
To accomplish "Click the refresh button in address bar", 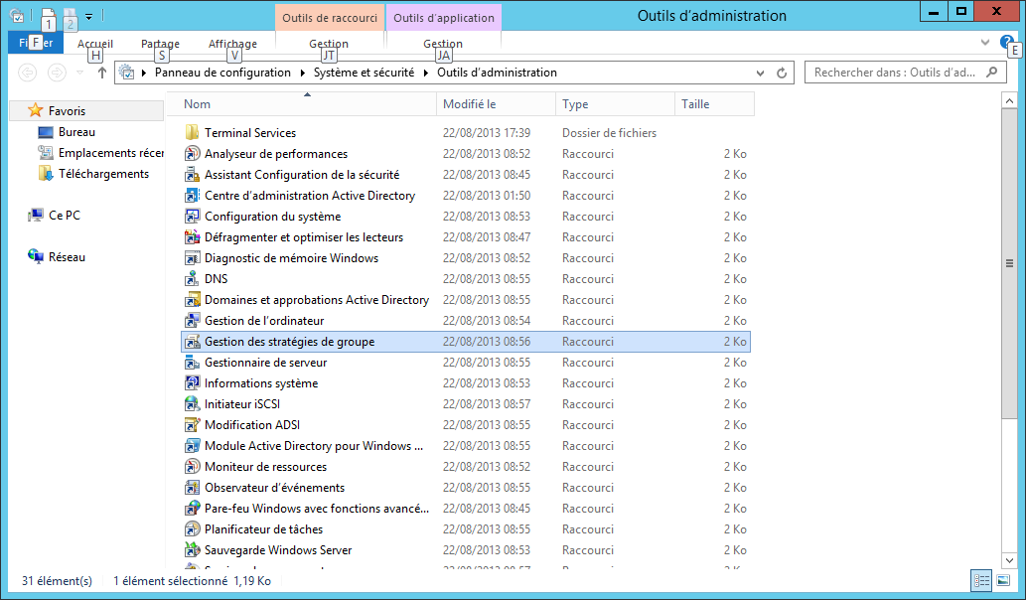I will [782, 73].
